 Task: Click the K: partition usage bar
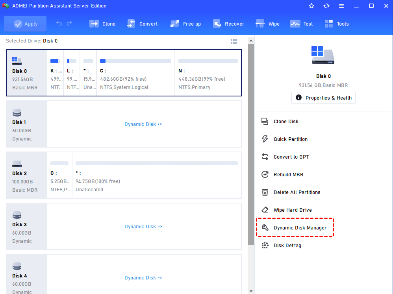[55, 61]
